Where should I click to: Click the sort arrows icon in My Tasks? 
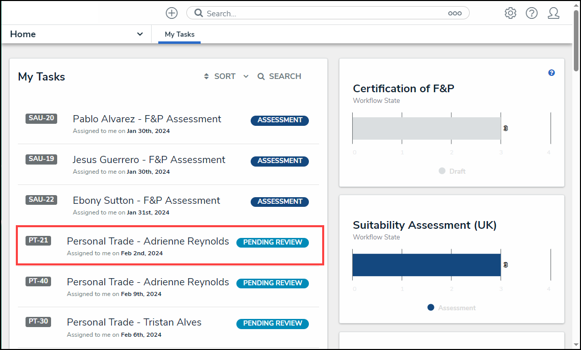(206, 76)
